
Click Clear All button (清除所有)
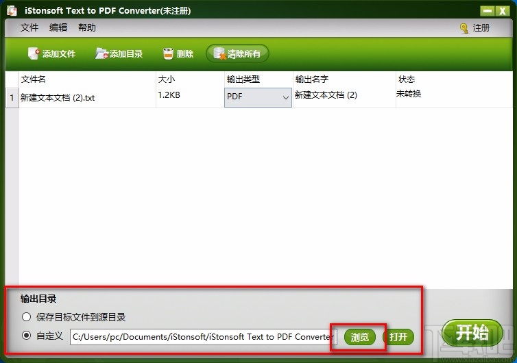click(x=237, y=53)
